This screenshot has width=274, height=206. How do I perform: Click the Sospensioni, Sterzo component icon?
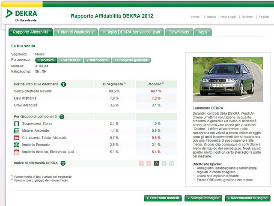click(16, 124)
